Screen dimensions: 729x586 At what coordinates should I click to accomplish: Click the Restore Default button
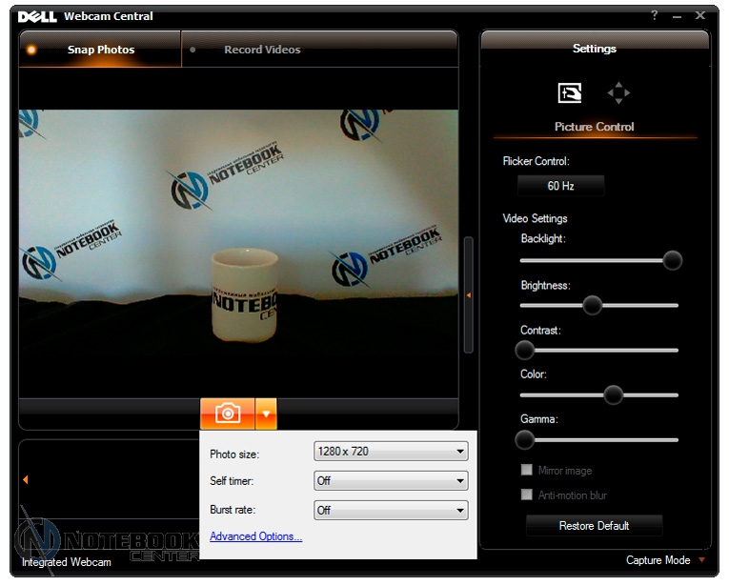pos(594,525)
